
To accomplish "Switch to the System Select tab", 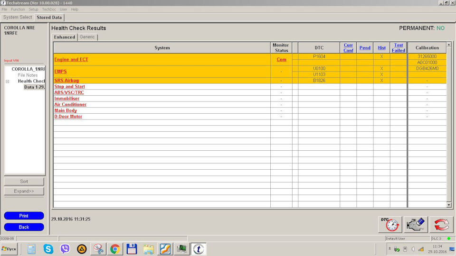I will coord(18,17).
